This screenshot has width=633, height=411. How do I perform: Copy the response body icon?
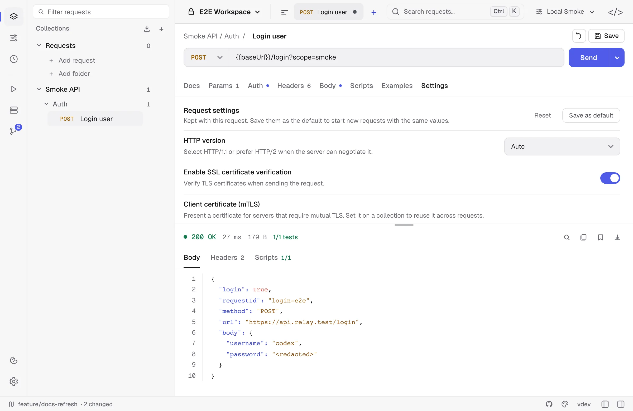[583, 237]
